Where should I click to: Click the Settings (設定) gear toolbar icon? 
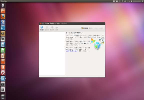coord(47,27)
